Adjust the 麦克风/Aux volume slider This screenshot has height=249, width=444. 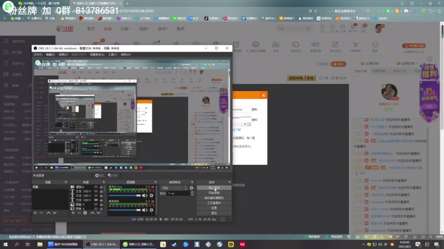coord(124,195)
